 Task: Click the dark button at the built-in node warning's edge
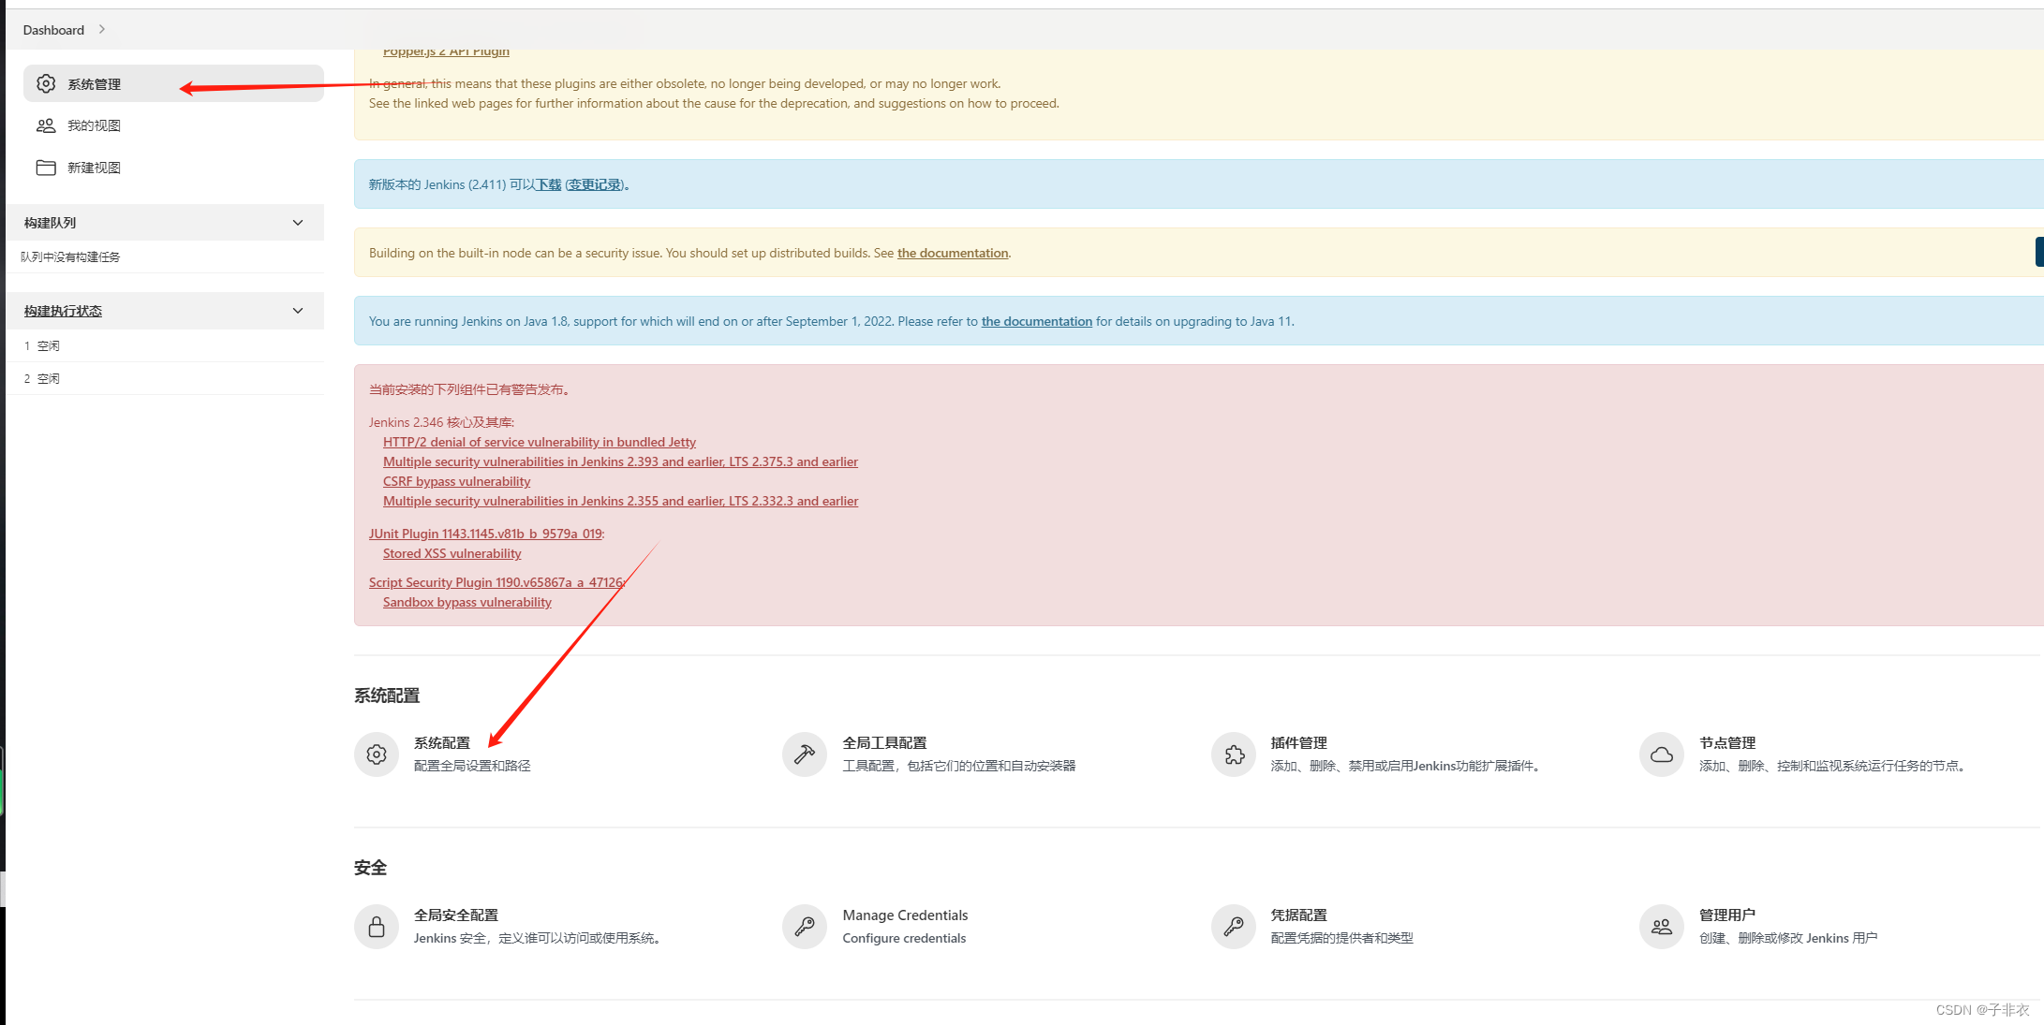click(x=2039, y=253)
